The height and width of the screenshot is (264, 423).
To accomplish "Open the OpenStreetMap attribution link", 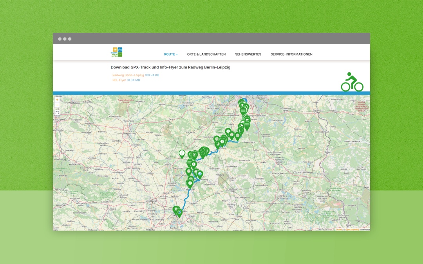I will point(352,230).
